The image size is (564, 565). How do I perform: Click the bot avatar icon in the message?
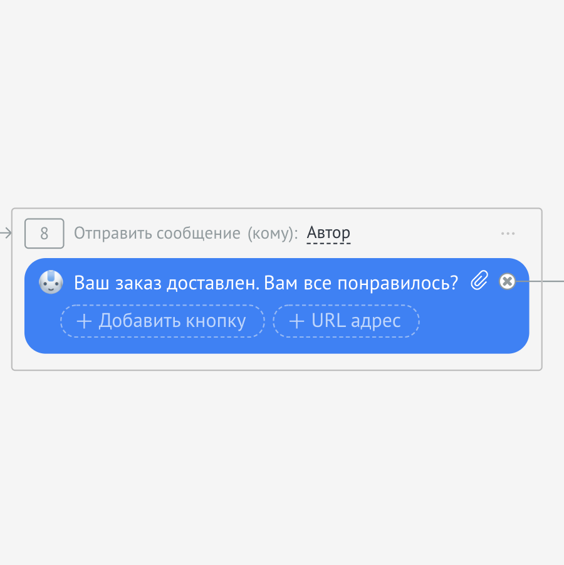51,282
